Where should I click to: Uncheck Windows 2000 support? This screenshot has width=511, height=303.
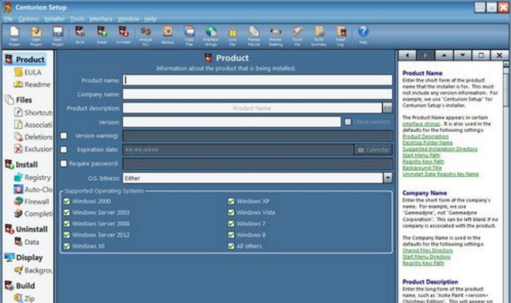67,201
